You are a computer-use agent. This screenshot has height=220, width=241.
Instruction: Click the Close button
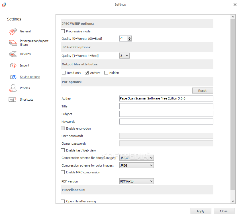click(224, 211)
